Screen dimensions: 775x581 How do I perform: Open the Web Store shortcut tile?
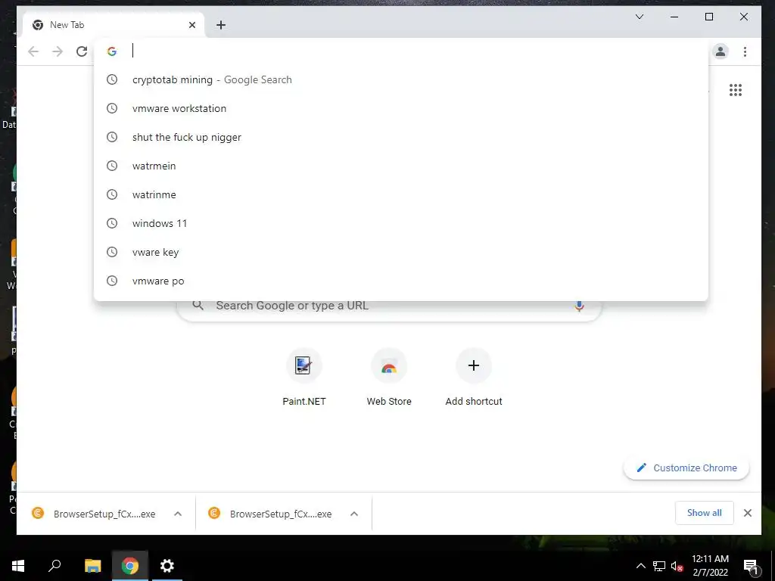click(x=389, y=377)
